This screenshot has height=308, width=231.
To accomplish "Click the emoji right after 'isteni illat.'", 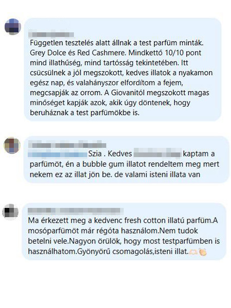I will point(193,252).
